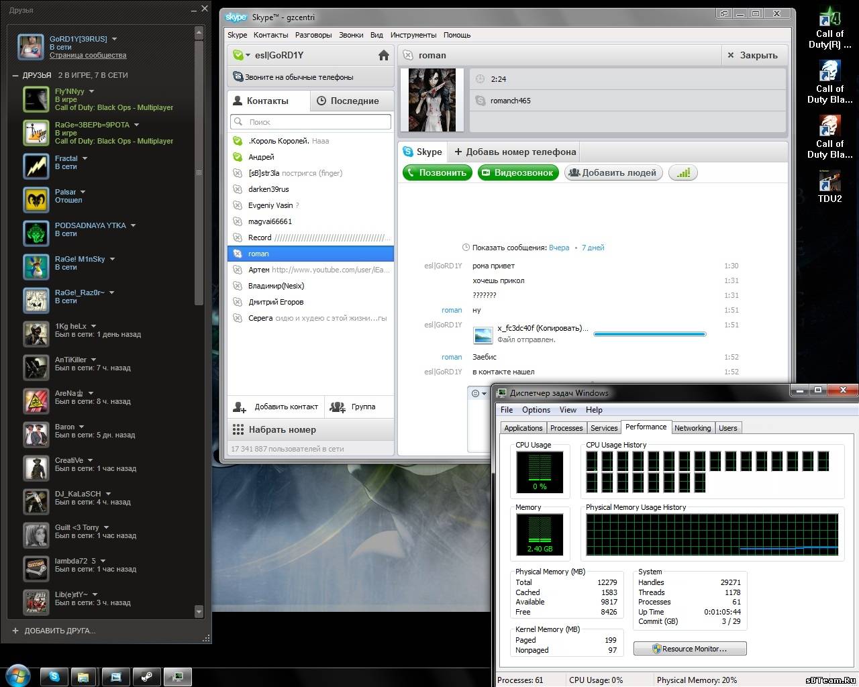Open dropdown next to PODSADNAYA YTKA
Viewport: 859px width, 687px height.
click(x=133, y=225)
